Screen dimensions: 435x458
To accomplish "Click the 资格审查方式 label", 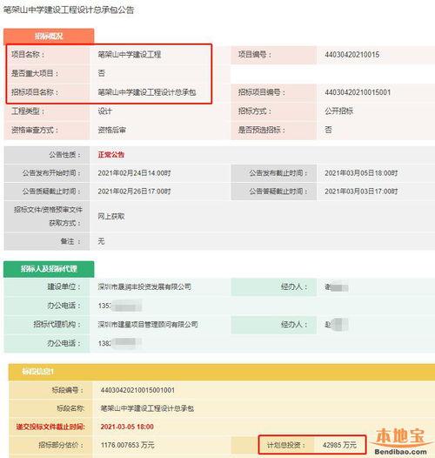I will [35, 130].
